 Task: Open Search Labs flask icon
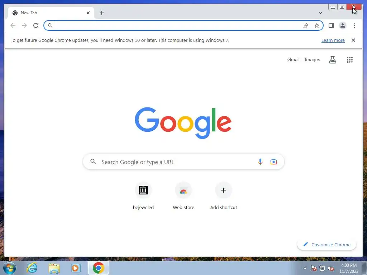332,60
